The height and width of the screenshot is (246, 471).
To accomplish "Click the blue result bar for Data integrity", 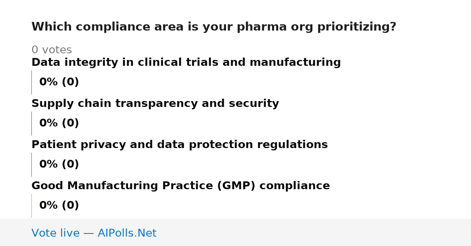I will (32, 82).
